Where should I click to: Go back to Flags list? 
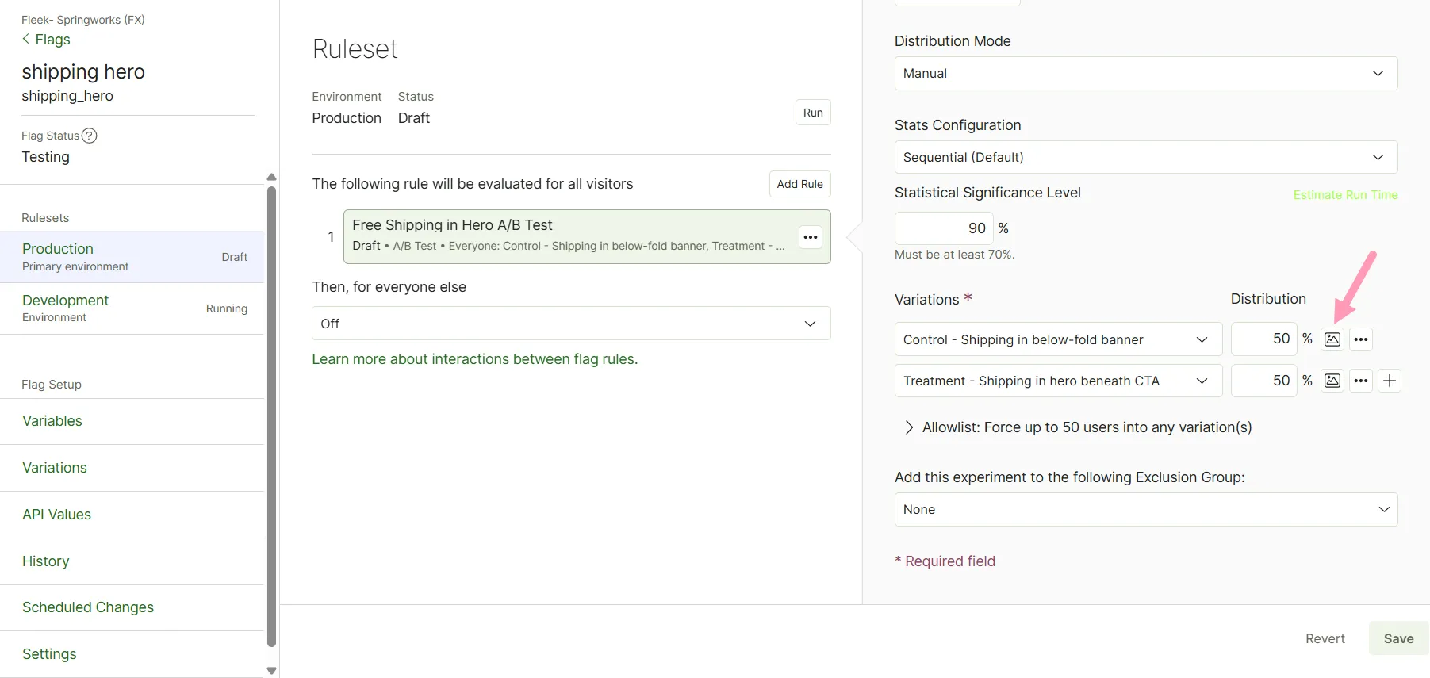(46, 40)
